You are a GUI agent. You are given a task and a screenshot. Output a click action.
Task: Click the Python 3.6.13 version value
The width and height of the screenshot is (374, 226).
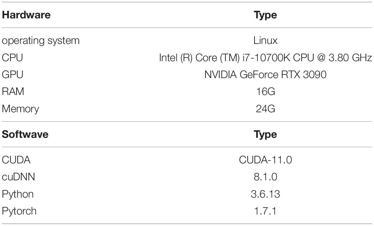pyautogui.click(x=265, y=194)
